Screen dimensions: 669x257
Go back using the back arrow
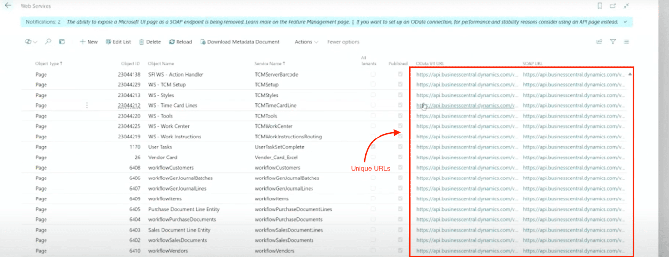click(8, 6)
